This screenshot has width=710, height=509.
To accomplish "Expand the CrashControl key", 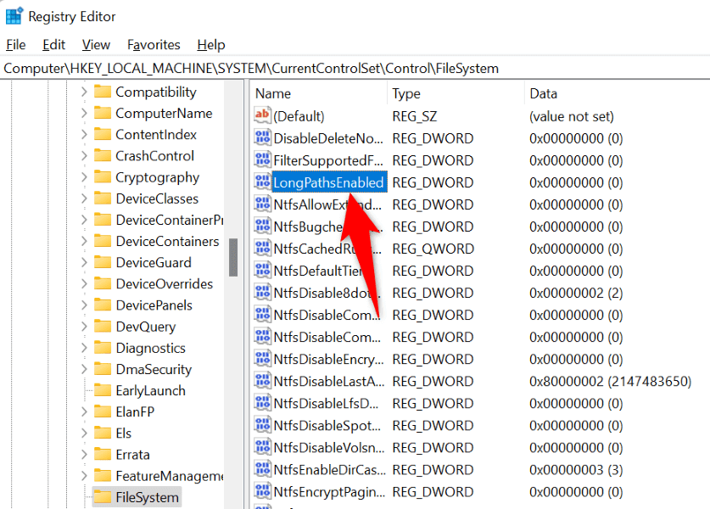I will (84, 156).
